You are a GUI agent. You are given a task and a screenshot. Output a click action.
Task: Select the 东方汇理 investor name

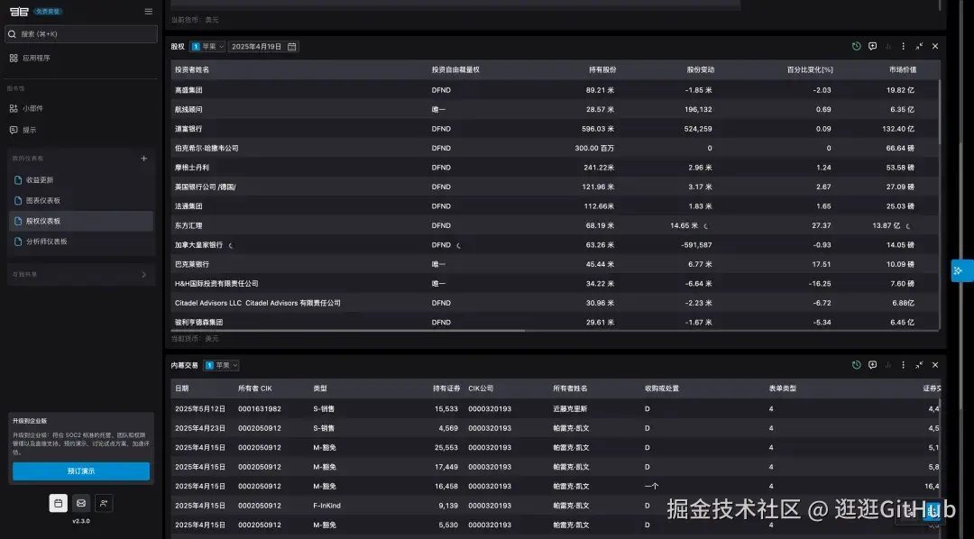[x=188, y=225]
